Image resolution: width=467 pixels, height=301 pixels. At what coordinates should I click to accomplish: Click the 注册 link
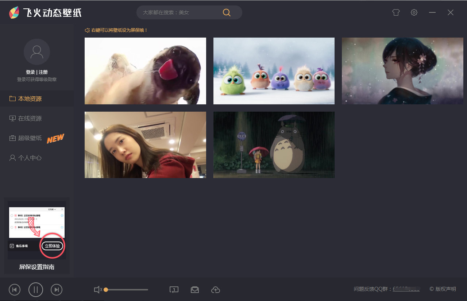click(43, 72)
